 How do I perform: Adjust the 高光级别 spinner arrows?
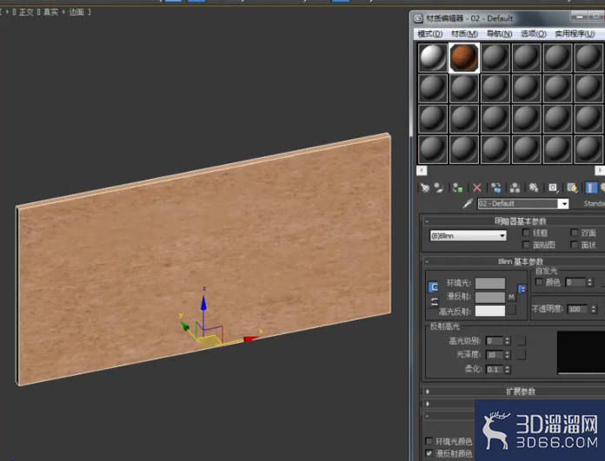coord(508,340)
